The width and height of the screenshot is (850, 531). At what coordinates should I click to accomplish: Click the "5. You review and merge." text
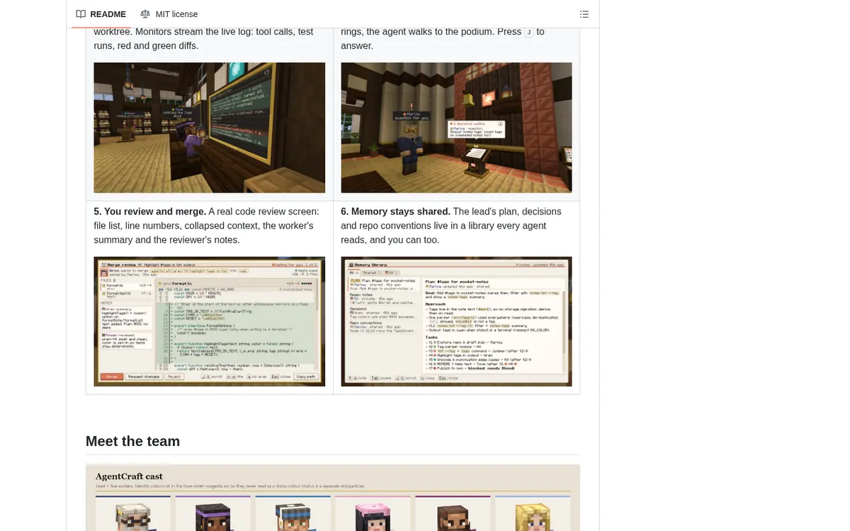(x=149, y=212)
